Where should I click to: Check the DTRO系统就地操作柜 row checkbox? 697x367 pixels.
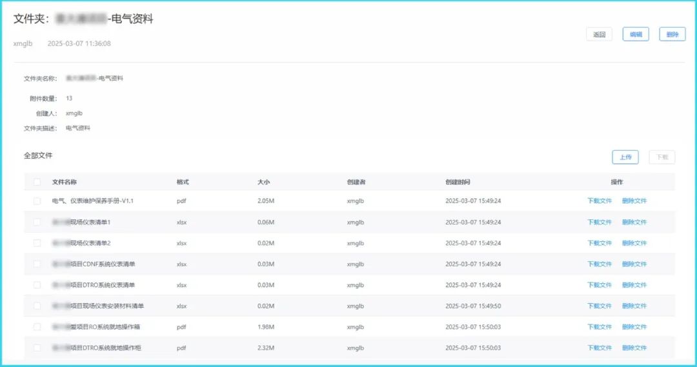pos(37,348)
